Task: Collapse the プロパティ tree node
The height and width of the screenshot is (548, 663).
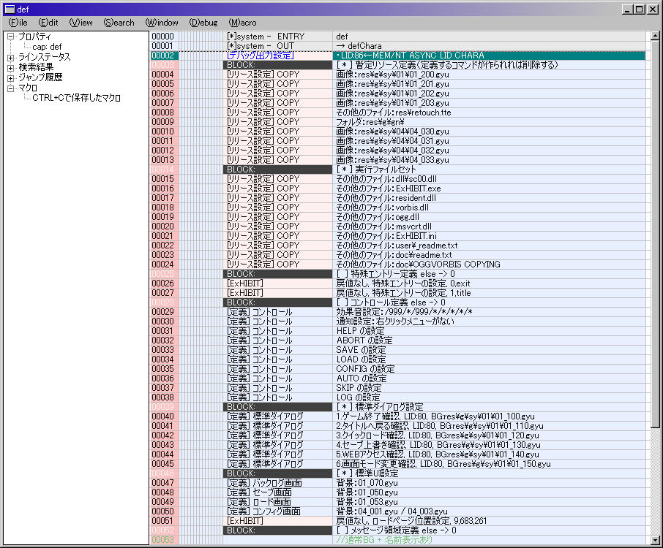Action: [10, 37]
